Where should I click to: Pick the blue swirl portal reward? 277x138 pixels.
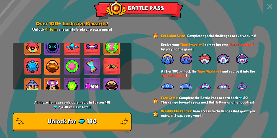32,66
